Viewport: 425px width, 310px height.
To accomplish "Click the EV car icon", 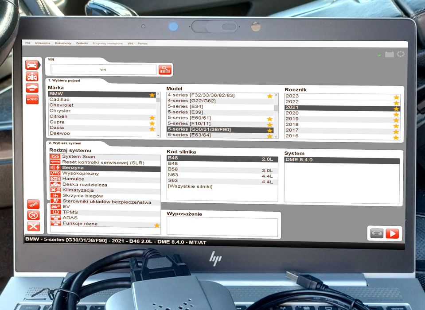I will pyautogui.click(x=56, y=206).
